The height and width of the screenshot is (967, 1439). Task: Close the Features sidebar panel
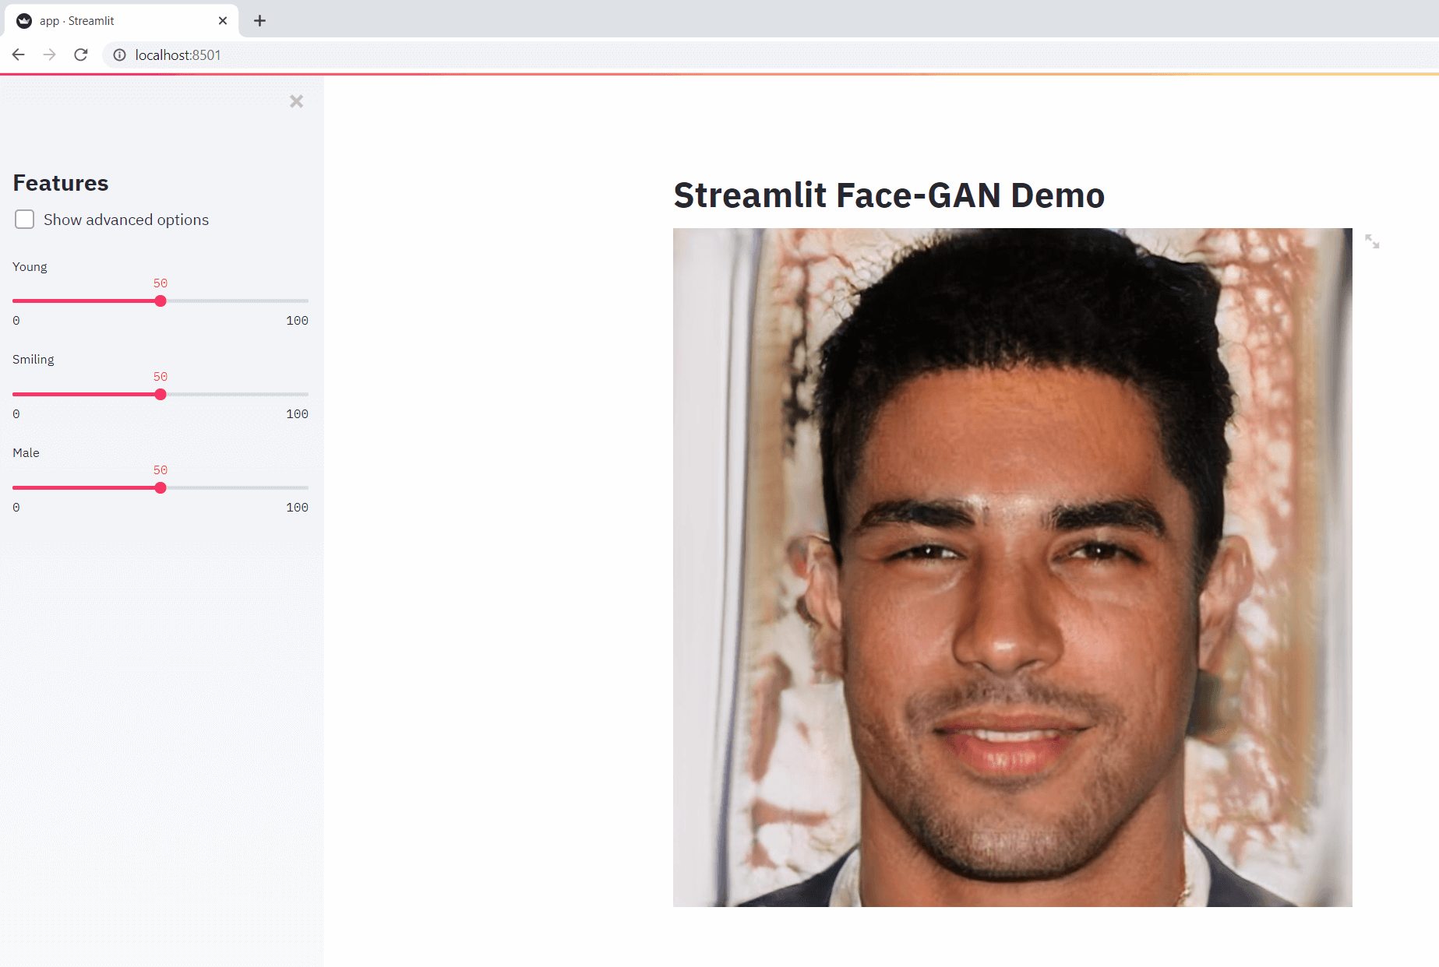tap(296, 101)
